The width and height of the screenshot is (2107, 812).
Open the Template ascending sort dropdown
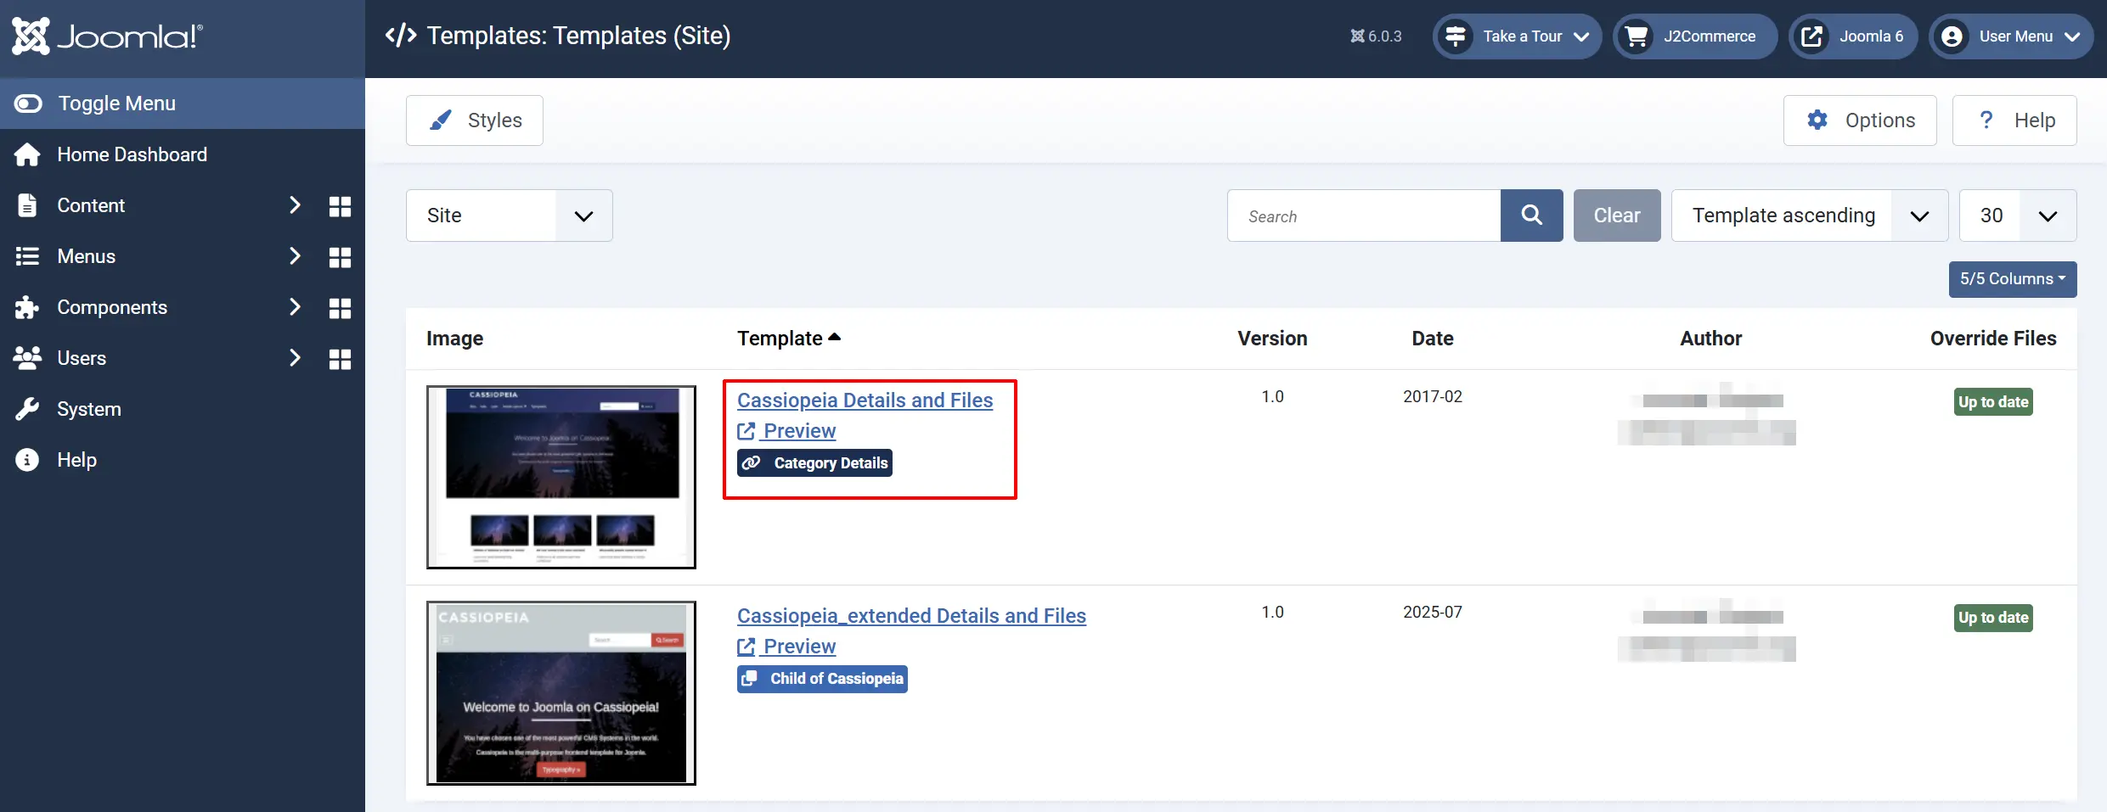click(x=1810, y=216)
